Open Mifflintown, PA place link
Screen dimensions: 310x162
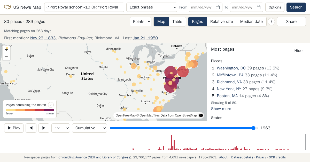click(230, 75)
